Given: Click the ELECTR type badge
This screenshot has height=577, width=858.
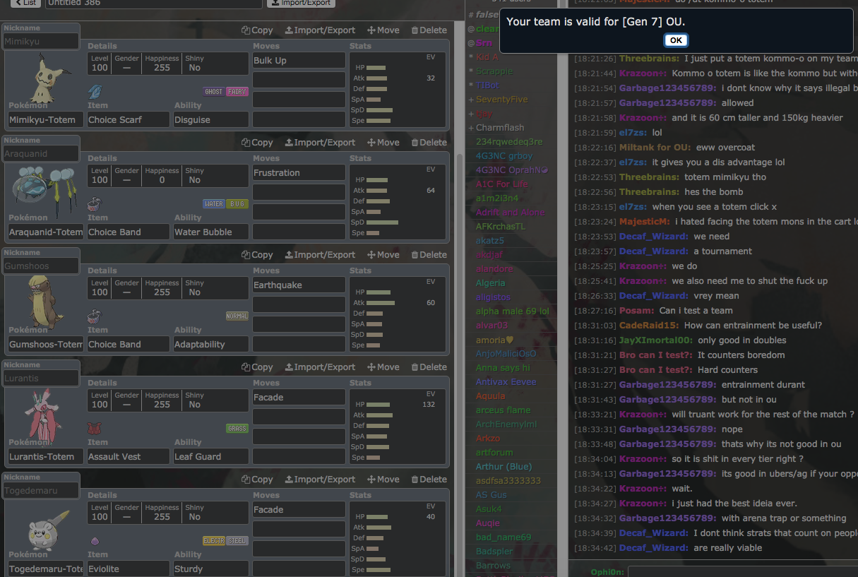Looking at the screenshot, I should click(214, 541).
